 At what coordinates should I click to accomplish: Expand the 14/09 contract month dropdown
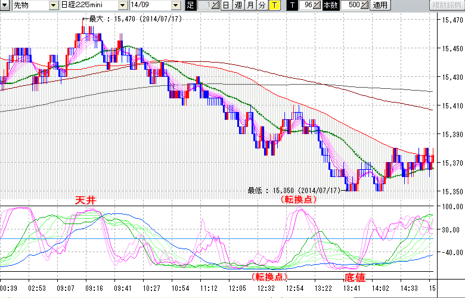click(175, 5)
